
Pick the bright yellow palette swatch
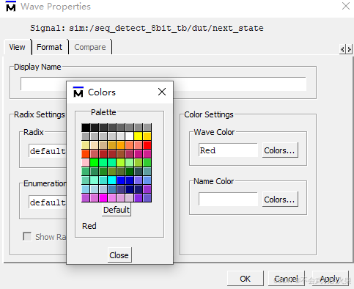click(139, 136)
